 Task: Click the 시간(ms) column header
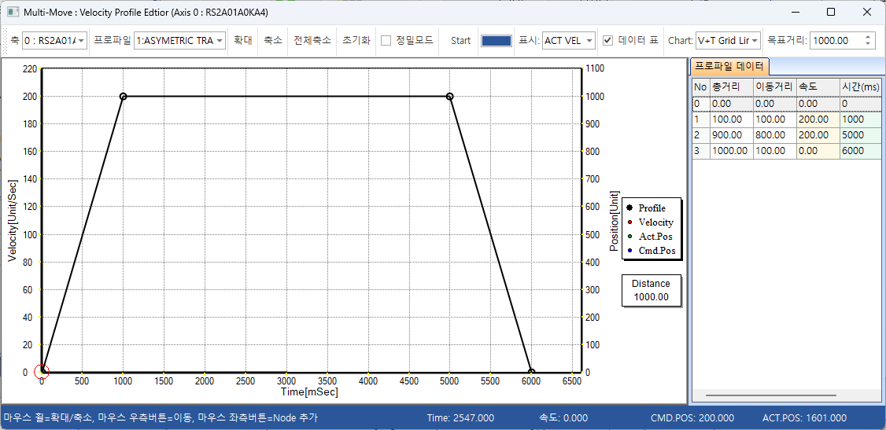tap(861, 87)
